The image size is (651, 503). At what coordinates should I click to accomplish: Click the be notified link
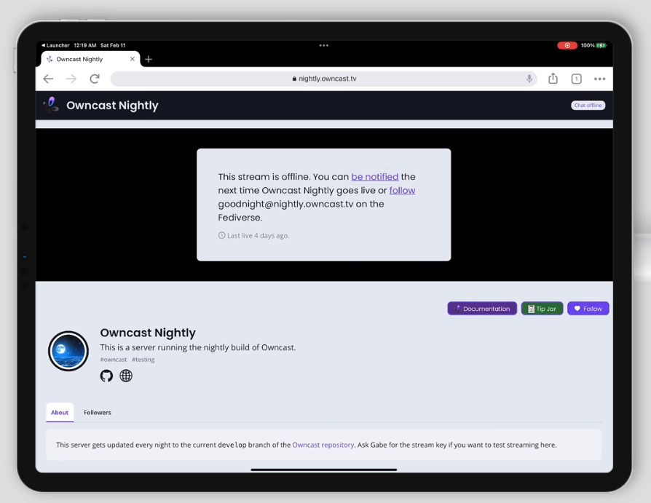tap(374, 176)
